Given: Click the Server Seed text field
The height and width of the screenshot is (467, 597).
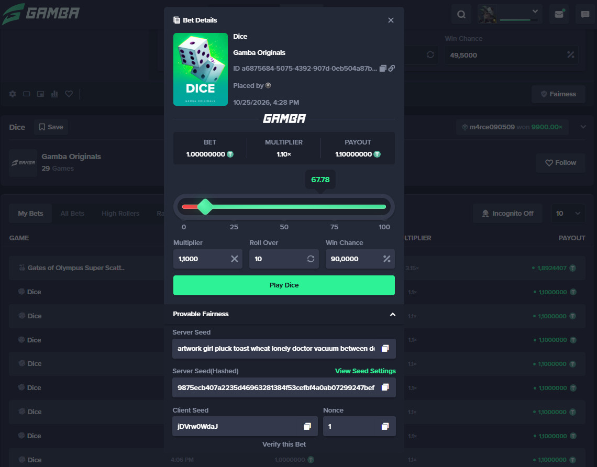Looking at the screenshot, I should (284, 349).
